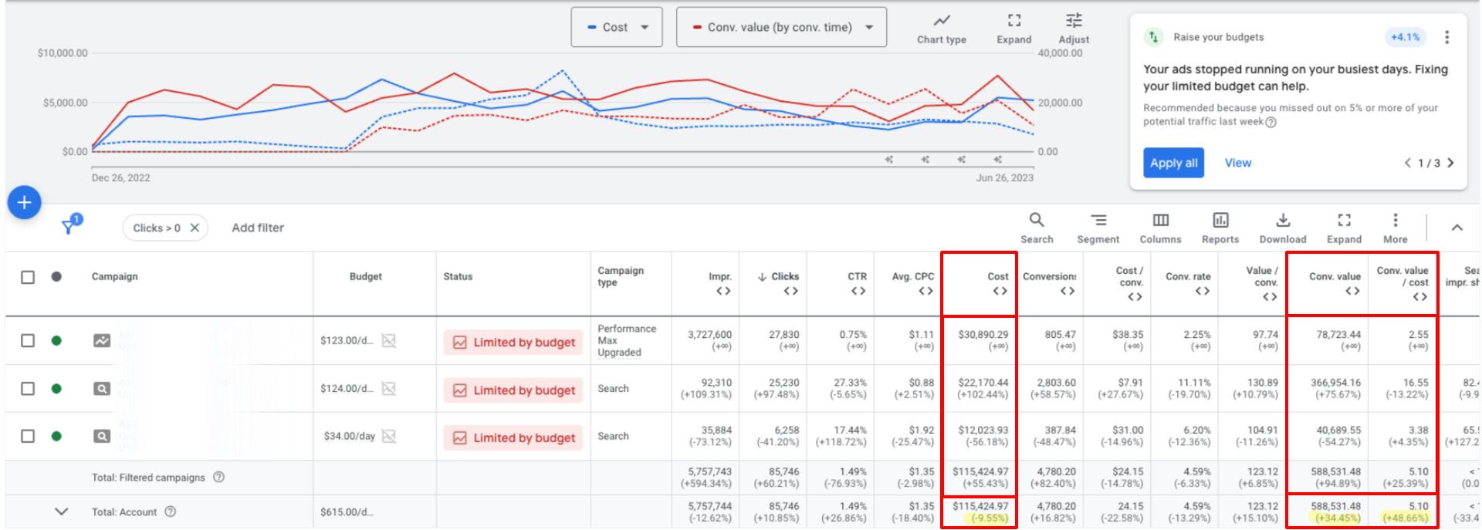
Task: Expand the Total: Account row chevron
Action: point(62,511)
